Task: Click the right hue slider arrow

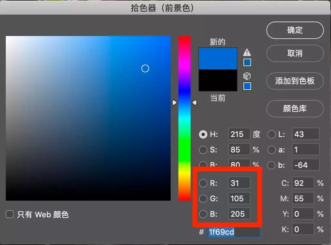Action: click(195, 103)
